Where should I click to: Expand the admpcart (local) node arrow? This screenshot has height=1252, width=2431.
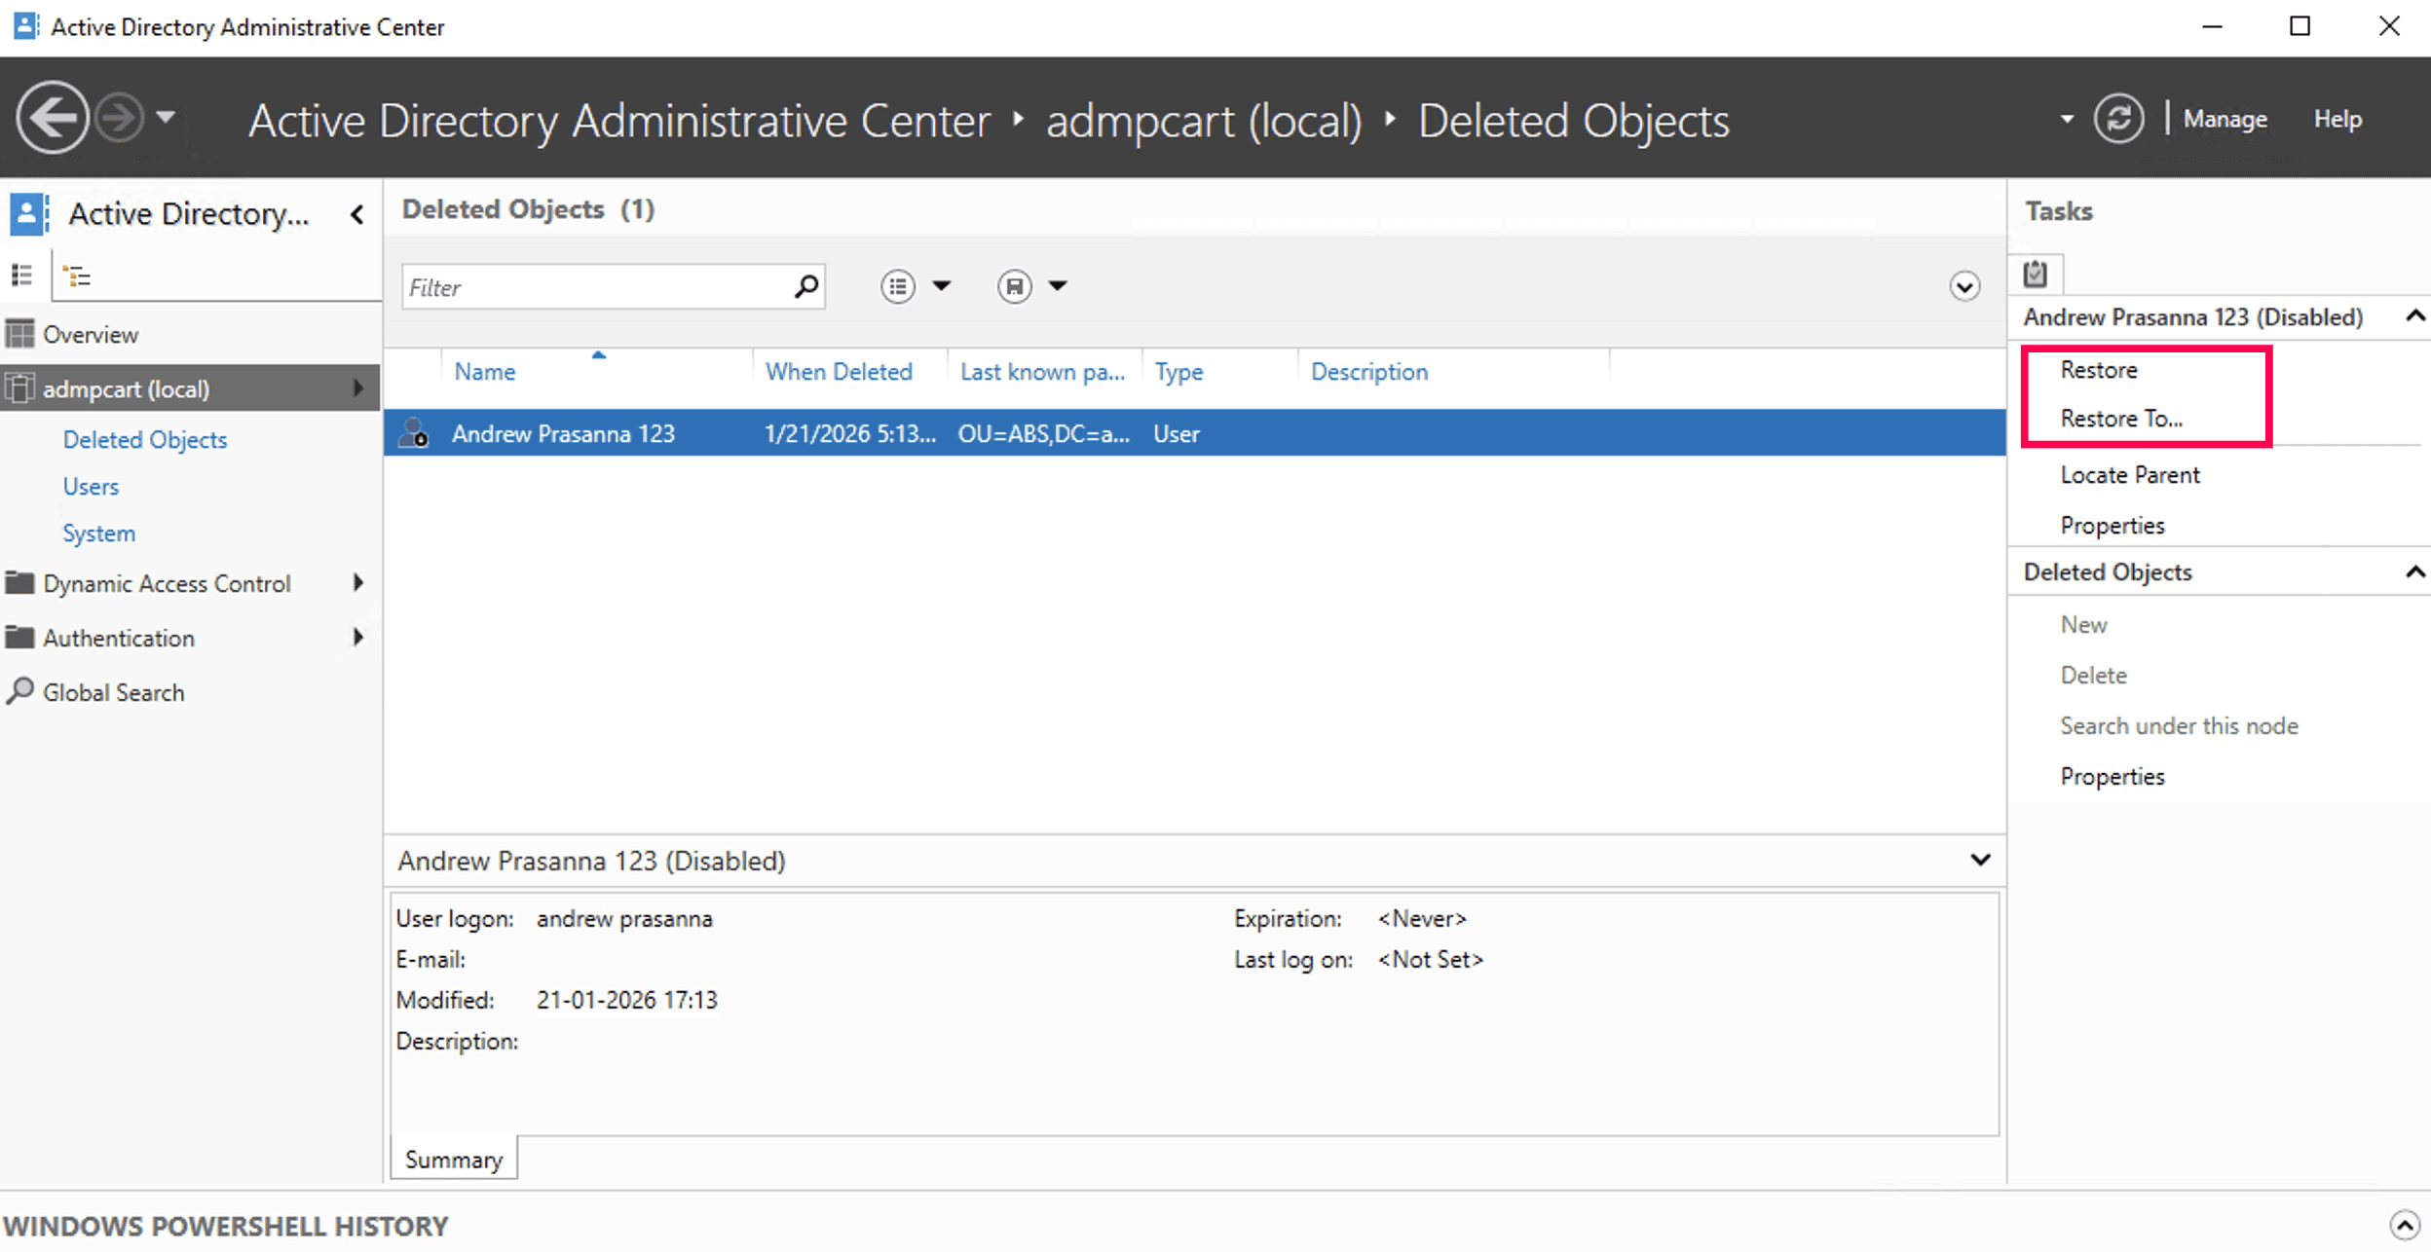[x=358, y=387]
